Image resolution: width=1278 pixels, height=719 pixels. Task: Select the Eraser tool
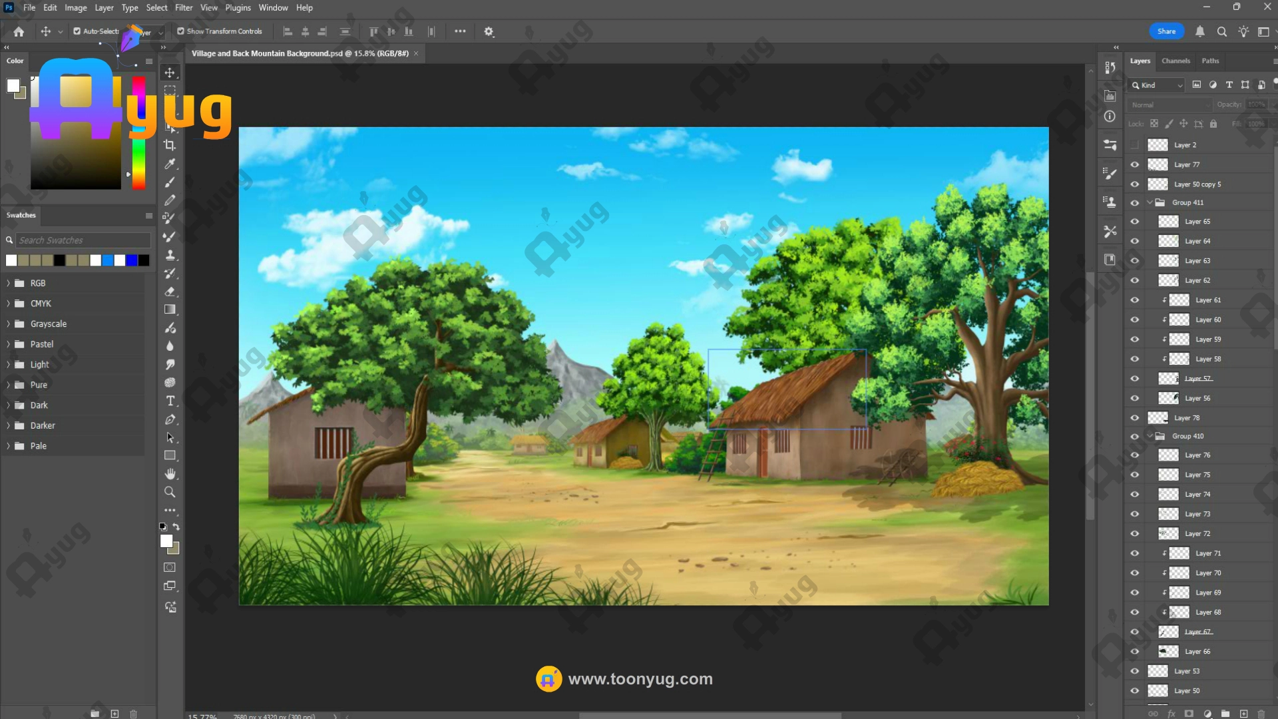pyautogui.click(x=170, y=292)
